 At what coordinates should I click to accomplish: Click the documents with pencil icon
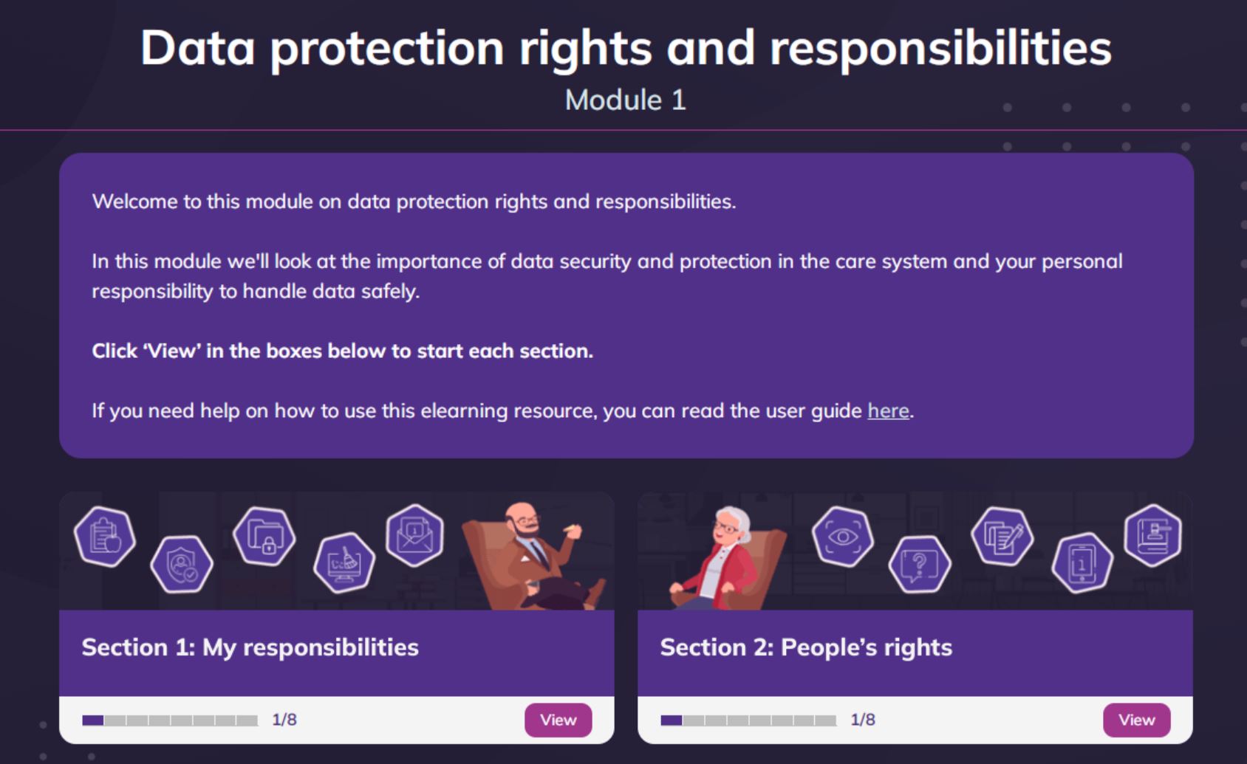coord(1002,537)
